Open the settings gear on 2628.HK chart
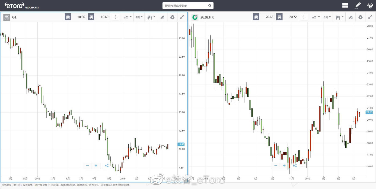This screenshot has height=189, width=376. (x=360, y=17)
